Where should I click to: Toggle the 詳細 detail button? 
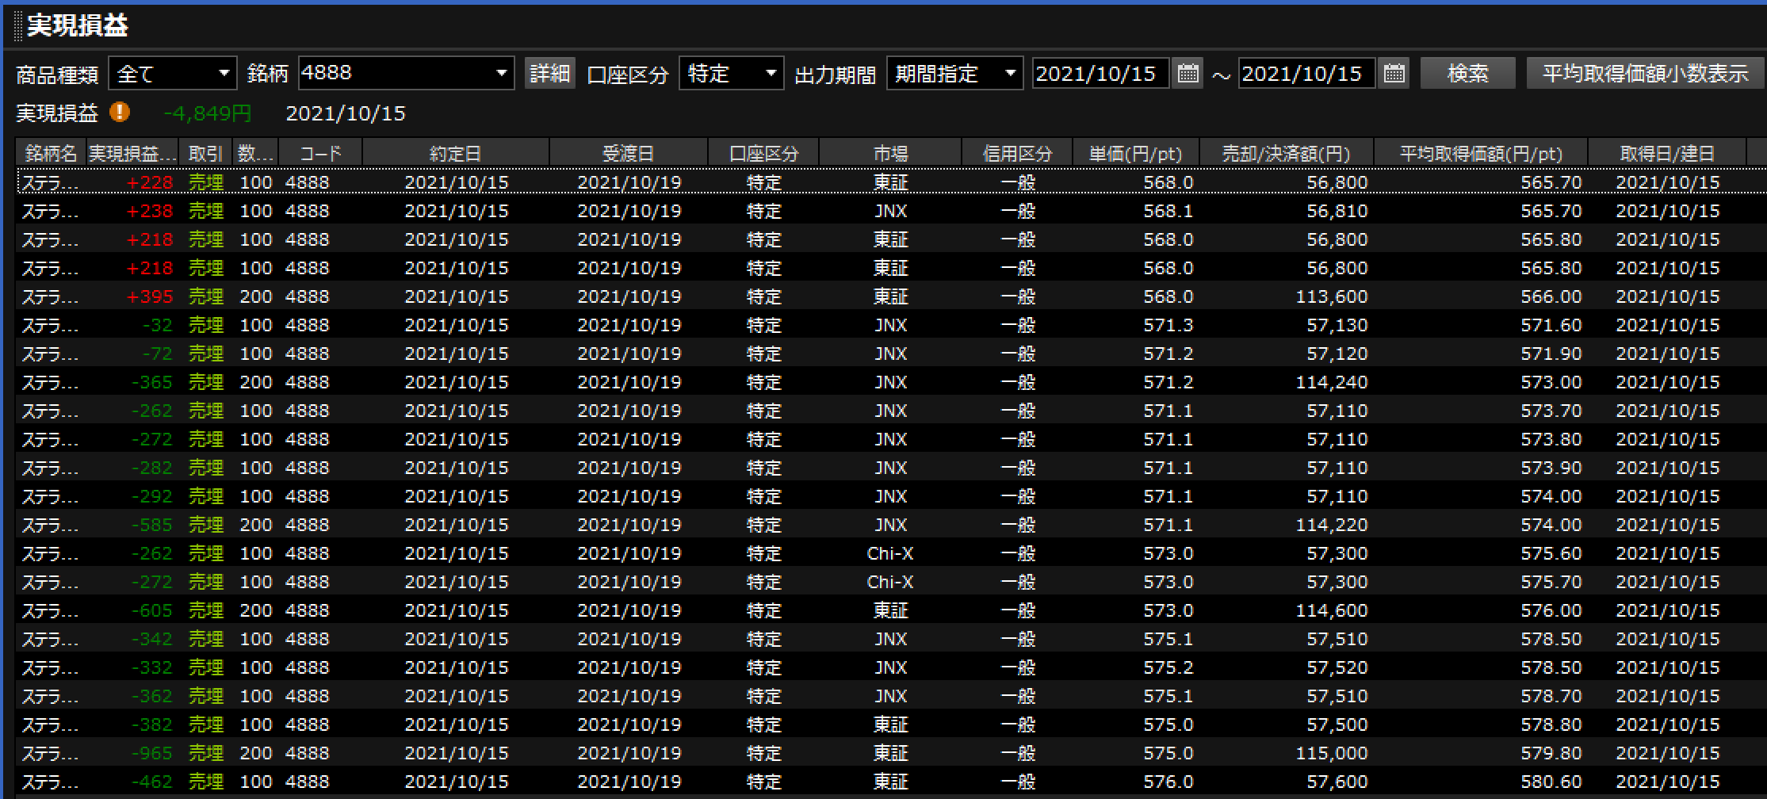tap(550, 74)
